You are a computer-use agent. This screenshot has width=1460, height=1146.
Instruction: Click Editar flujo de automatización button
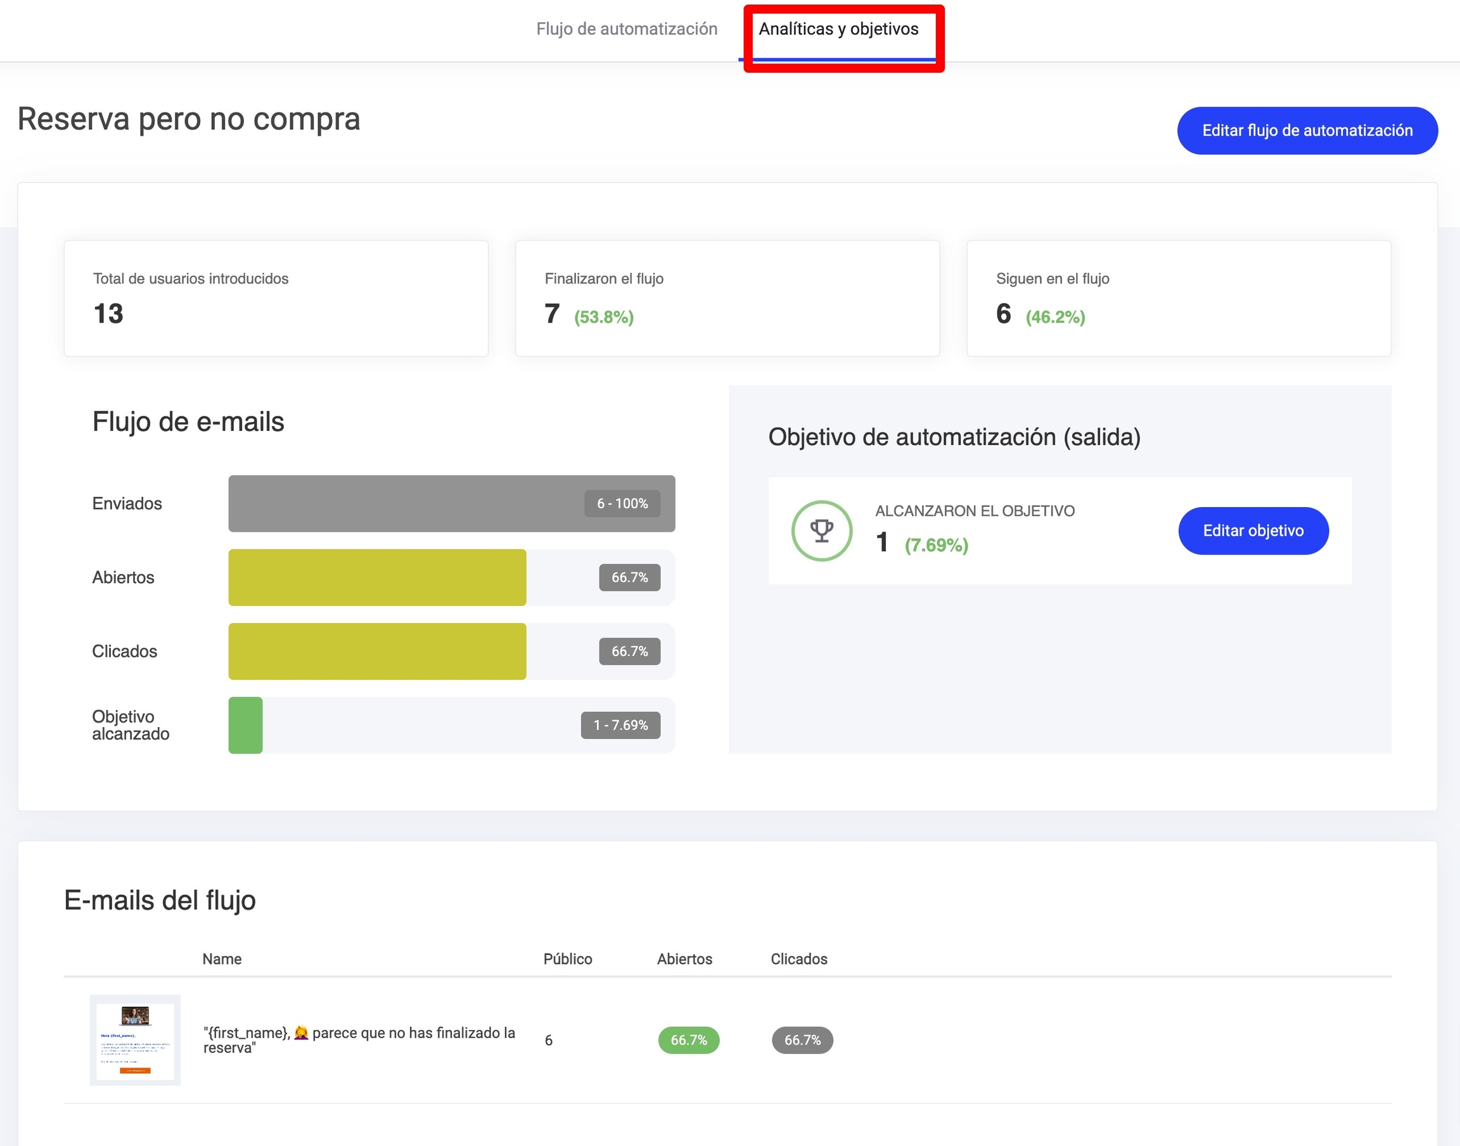click(1307, 130)
